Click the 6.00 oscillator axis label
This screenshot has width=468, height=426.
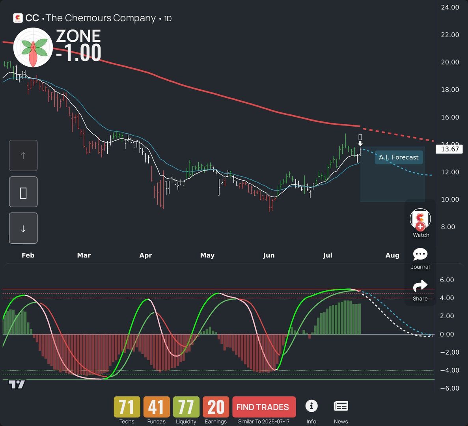447,280
